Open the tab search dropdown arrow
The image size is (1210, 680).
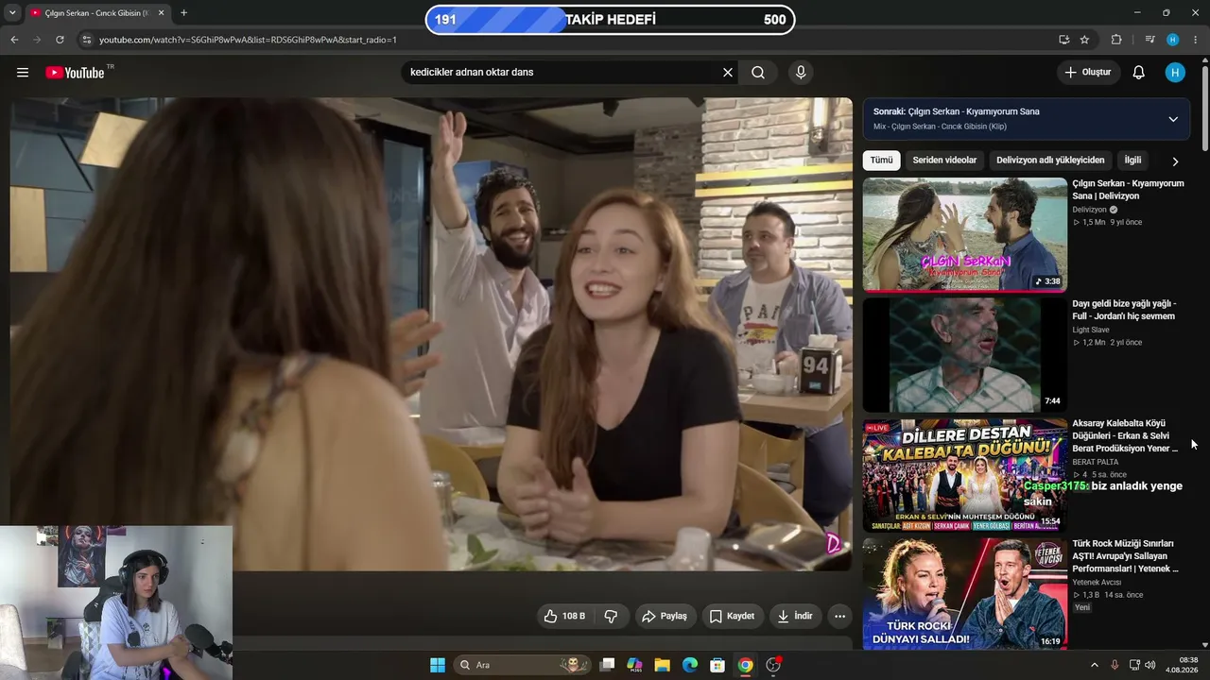pos(11,13)
